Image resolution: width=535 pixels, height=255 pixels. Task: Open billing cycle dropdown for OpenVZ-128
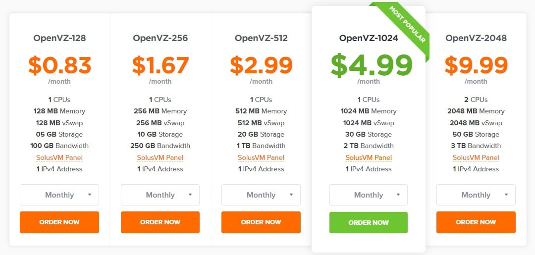coord(59,195)
